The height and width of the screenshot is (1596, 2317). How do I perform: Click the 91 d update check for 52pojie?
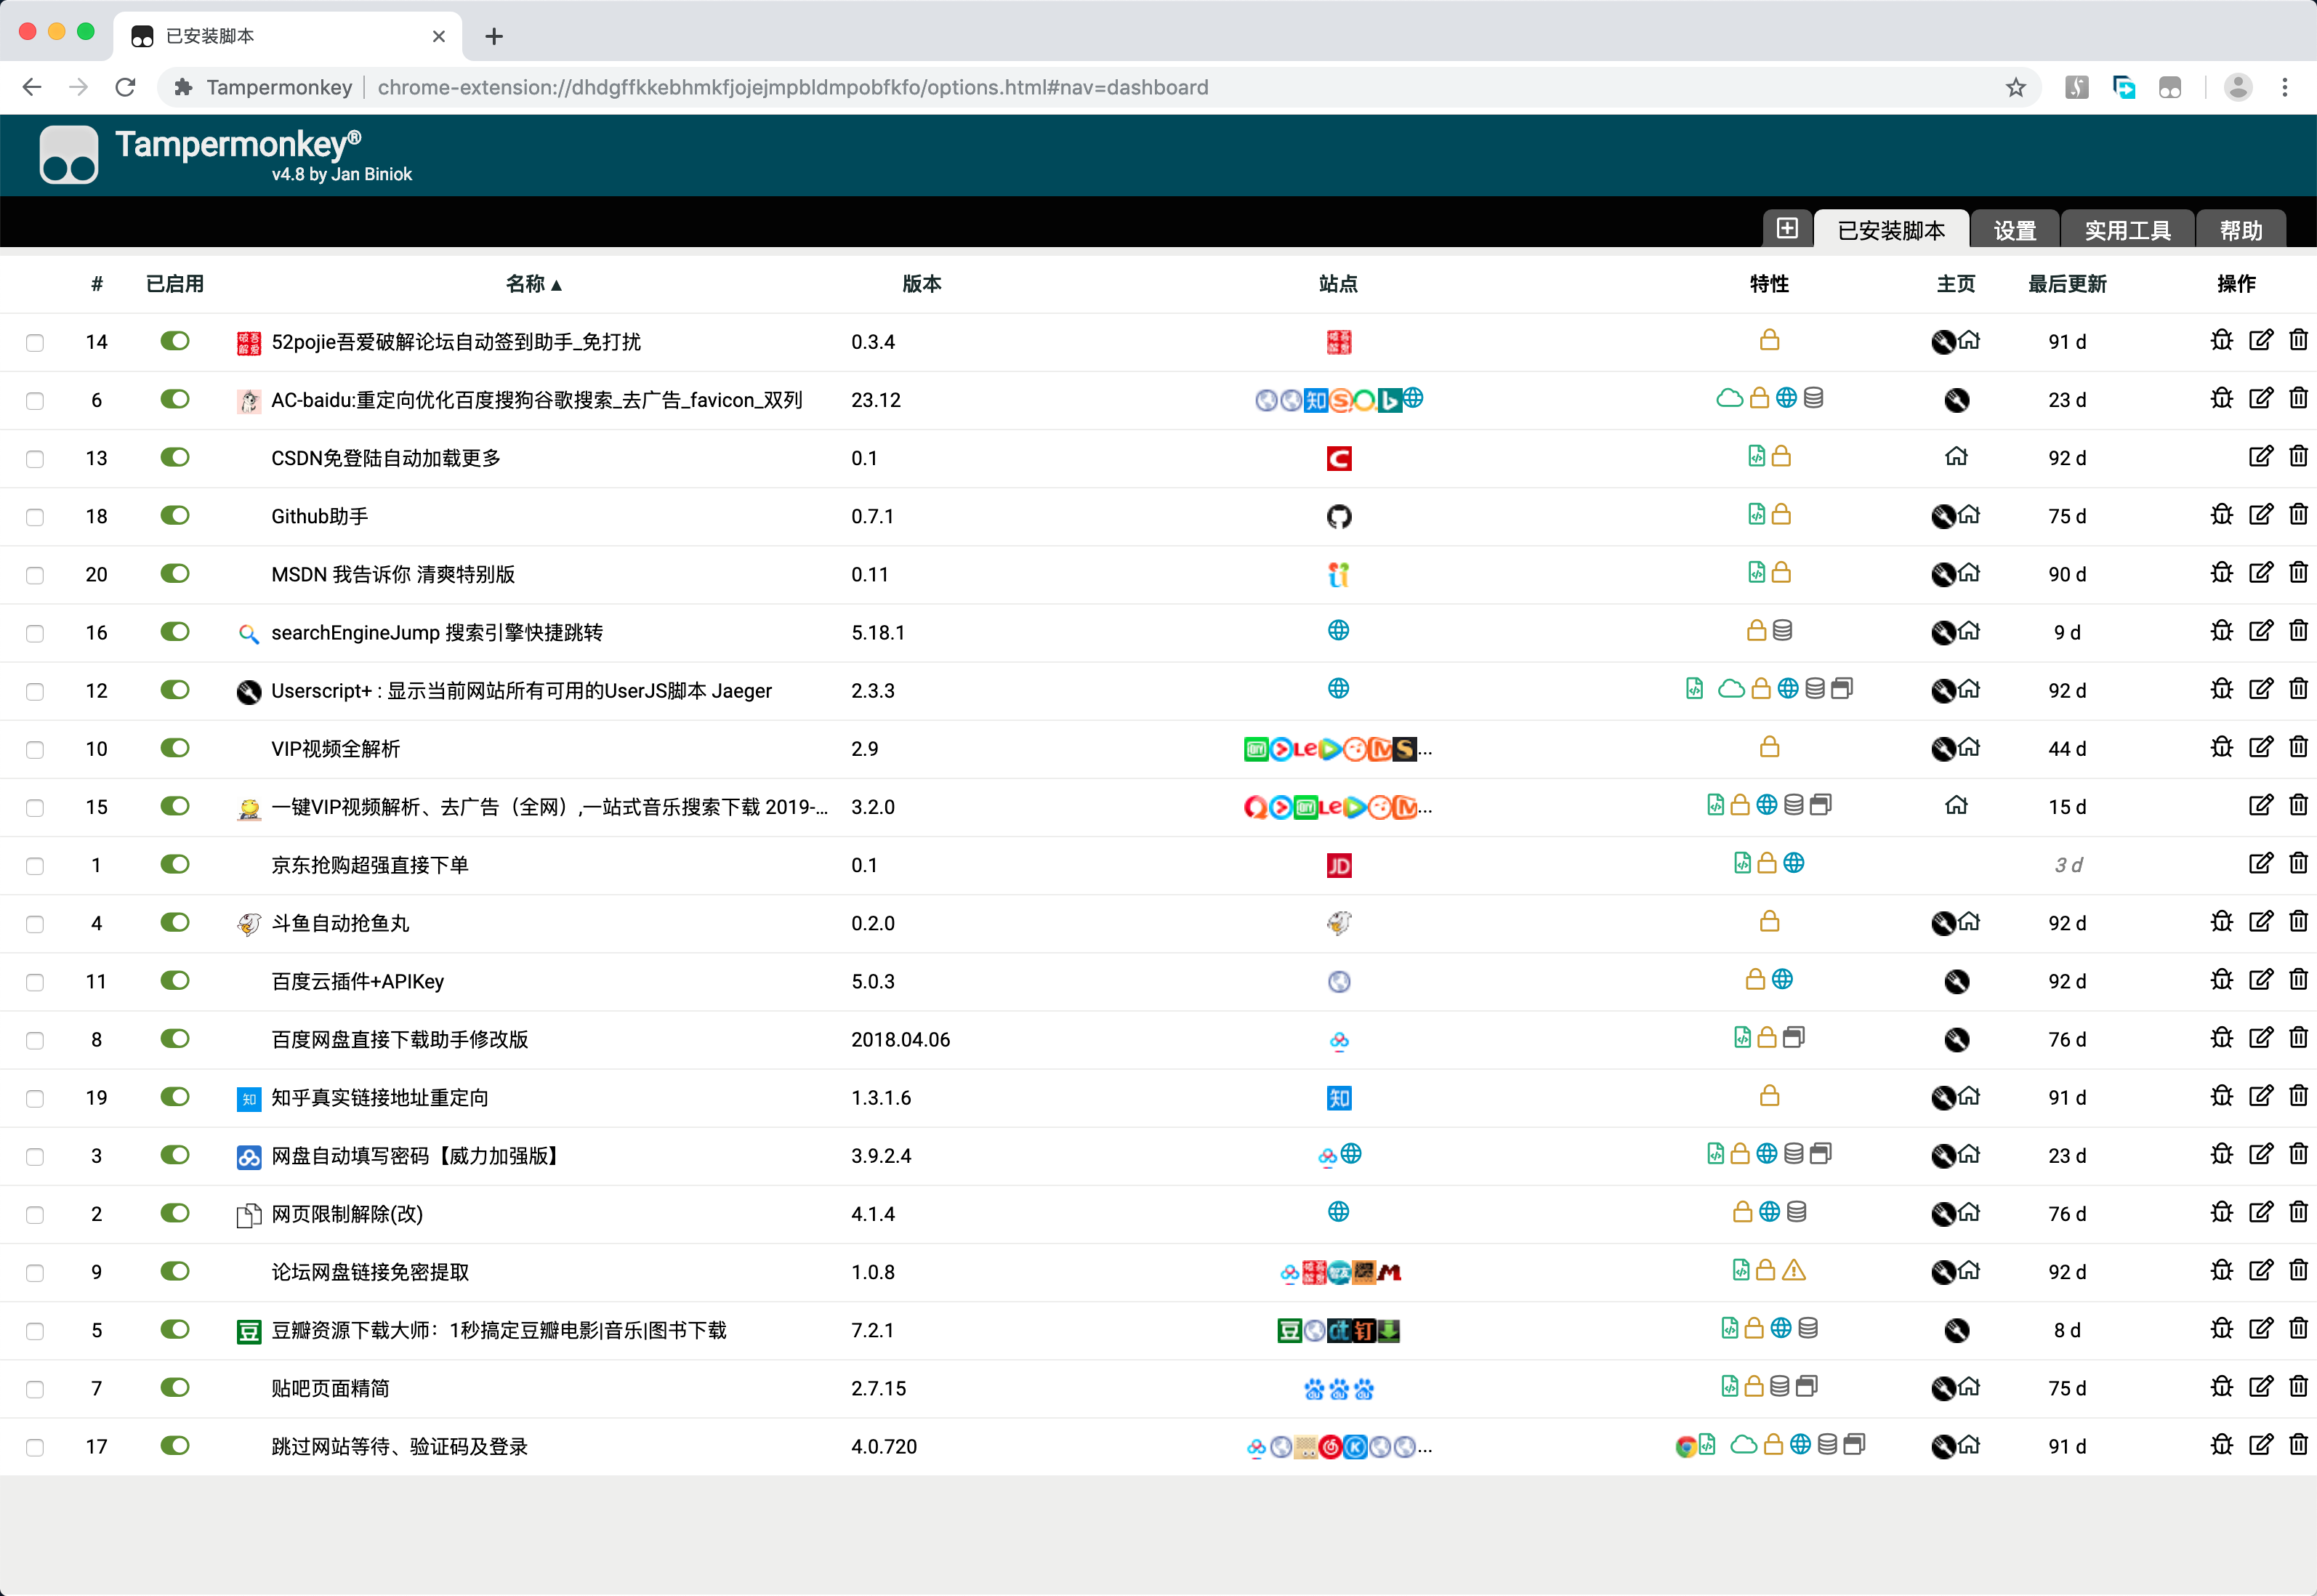point(2067,342)
